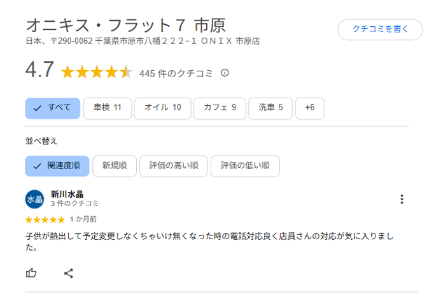Toggle the すべて filter chip

[x=53, y=108]
